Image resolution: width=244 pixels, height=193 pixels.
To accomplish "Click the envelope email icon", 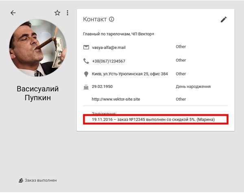I will click(86, 47).
